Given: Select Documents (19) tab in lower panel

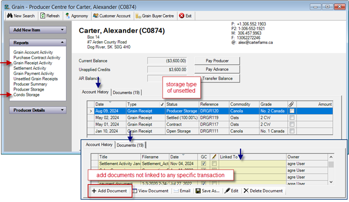Looking at the screenshot, I should pos(130,145).
